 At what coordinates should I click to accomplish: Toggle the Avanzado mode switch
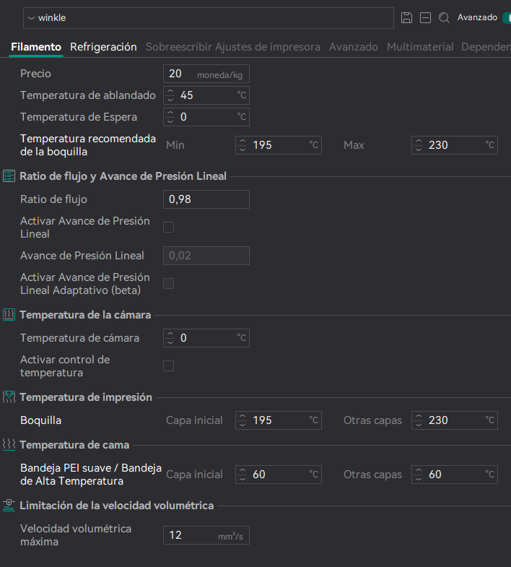506,17
